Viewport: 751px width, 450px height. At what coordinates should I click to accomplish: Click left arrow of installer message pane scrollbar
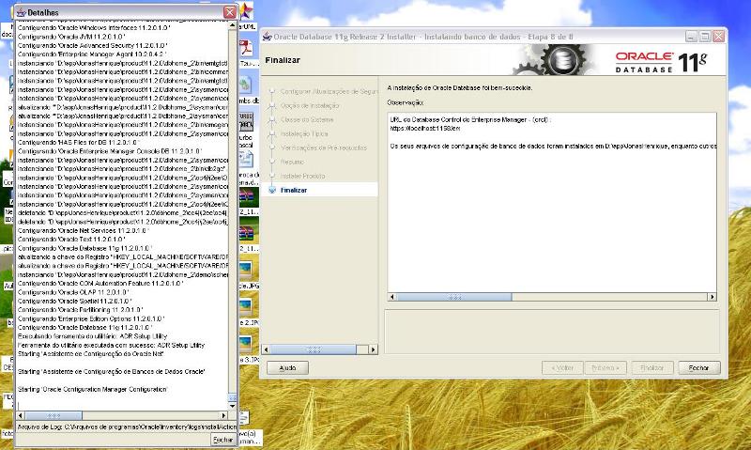tap(391, 297)
